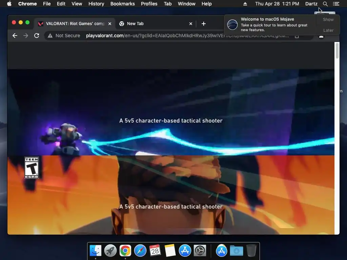Open Calendar from the Dock
347x260 pixels.
pyautogui.click(x=155, y=251)
